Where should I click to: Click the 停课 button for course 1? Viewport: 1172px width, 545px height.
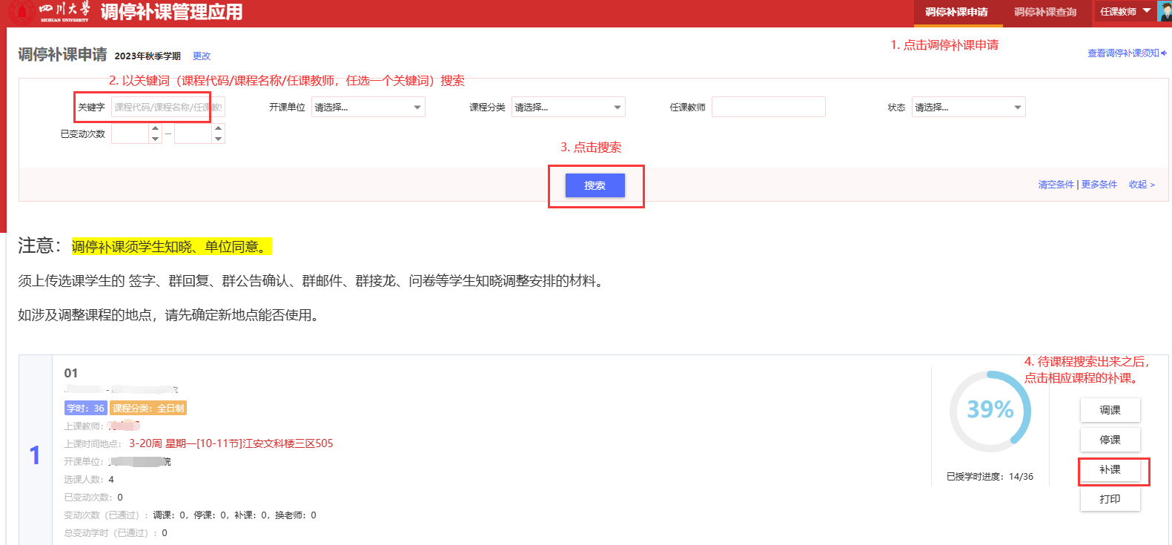click(x=1110, y=440)
